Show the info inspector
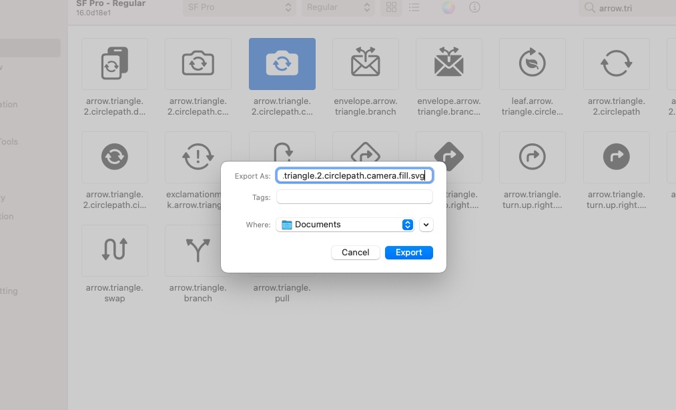The height and width of the screenshot is (410, 676). (x=474, y=7)
